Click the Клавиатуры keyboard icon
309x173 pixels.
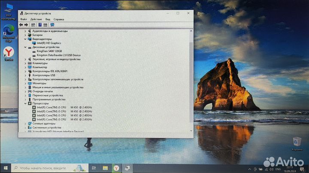[x=30, y=63]
